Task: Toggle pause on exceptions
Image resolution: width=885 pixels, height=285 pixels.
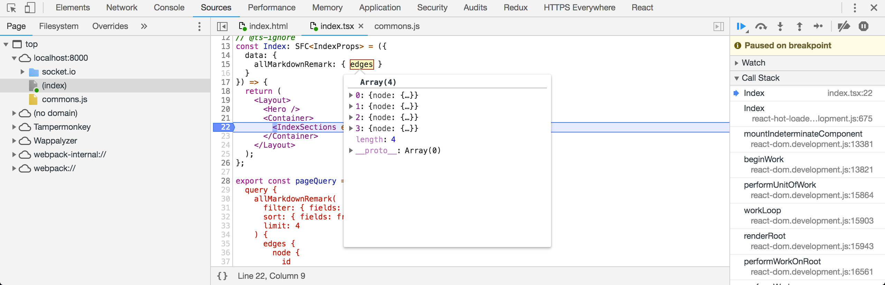Action: [x=864, y=26]
